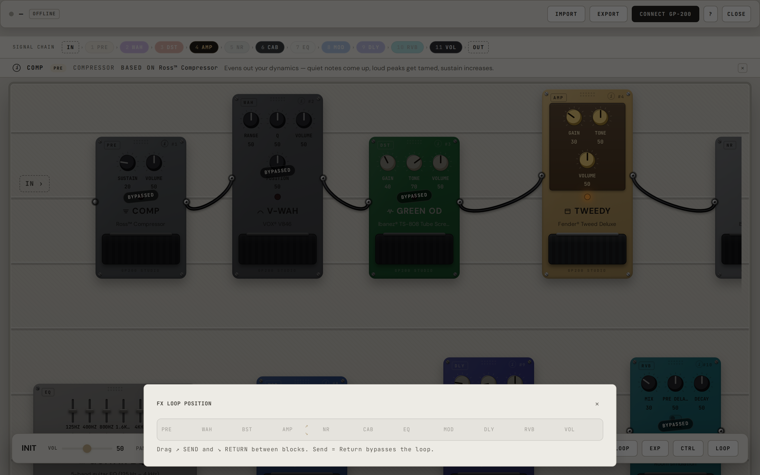Click the EXP button in bottom bar
760x475 pixels.
pyautogui.click(x=655, y=448)
